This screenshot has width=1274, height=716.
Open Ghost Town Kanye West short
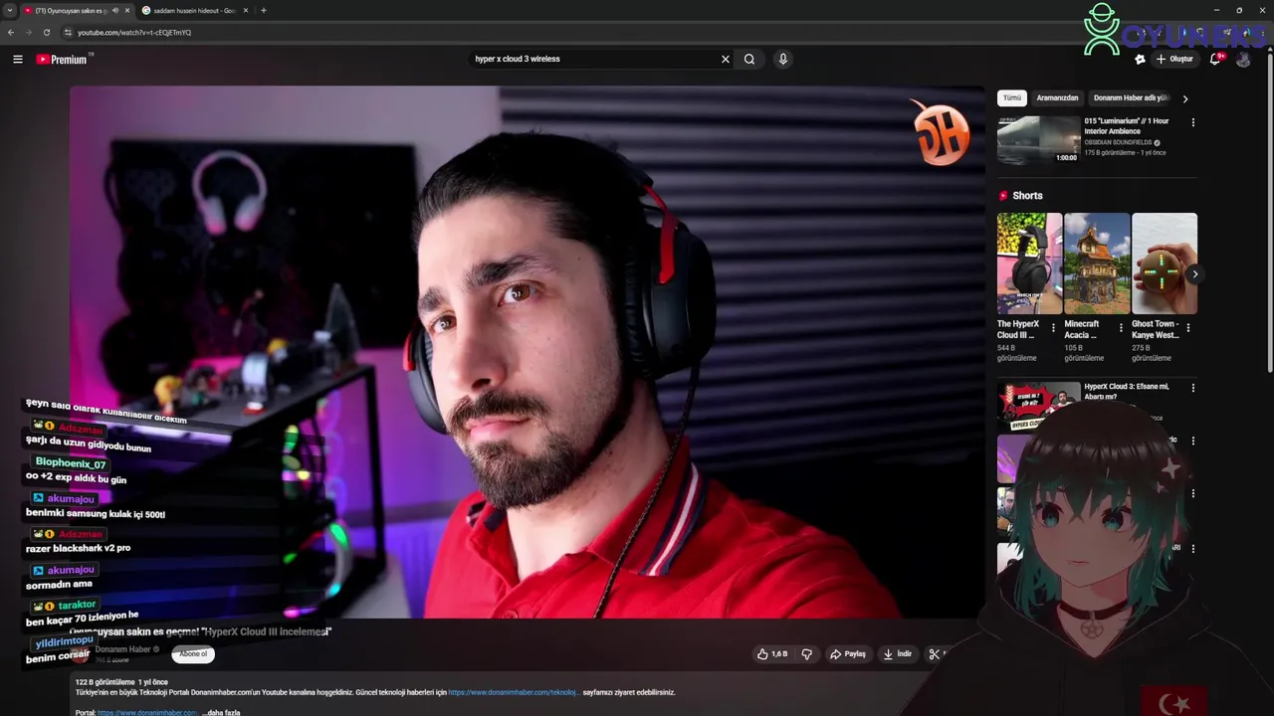point(1164,264)
